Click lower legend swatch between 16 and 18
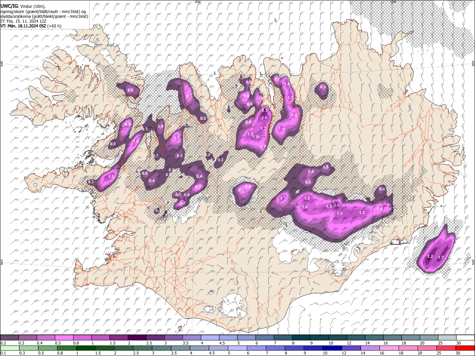Viewport: 475px width, 356px height. click(389, 348)
